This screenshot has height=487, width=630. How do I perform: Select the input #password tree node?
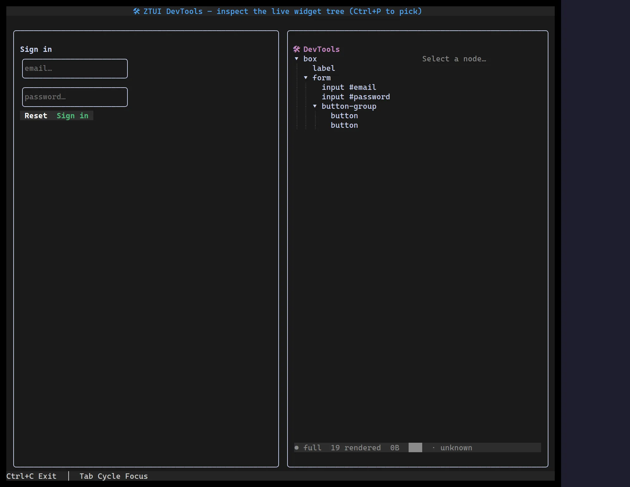coord(356,97)
